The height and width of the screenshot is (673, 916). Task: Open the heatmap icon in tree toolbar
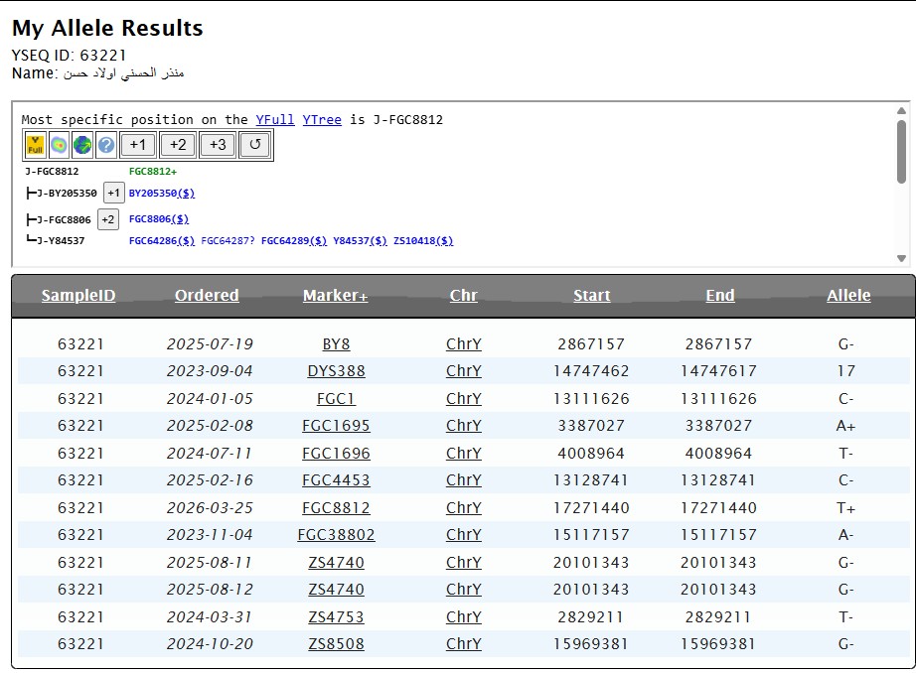coord(59,145)
